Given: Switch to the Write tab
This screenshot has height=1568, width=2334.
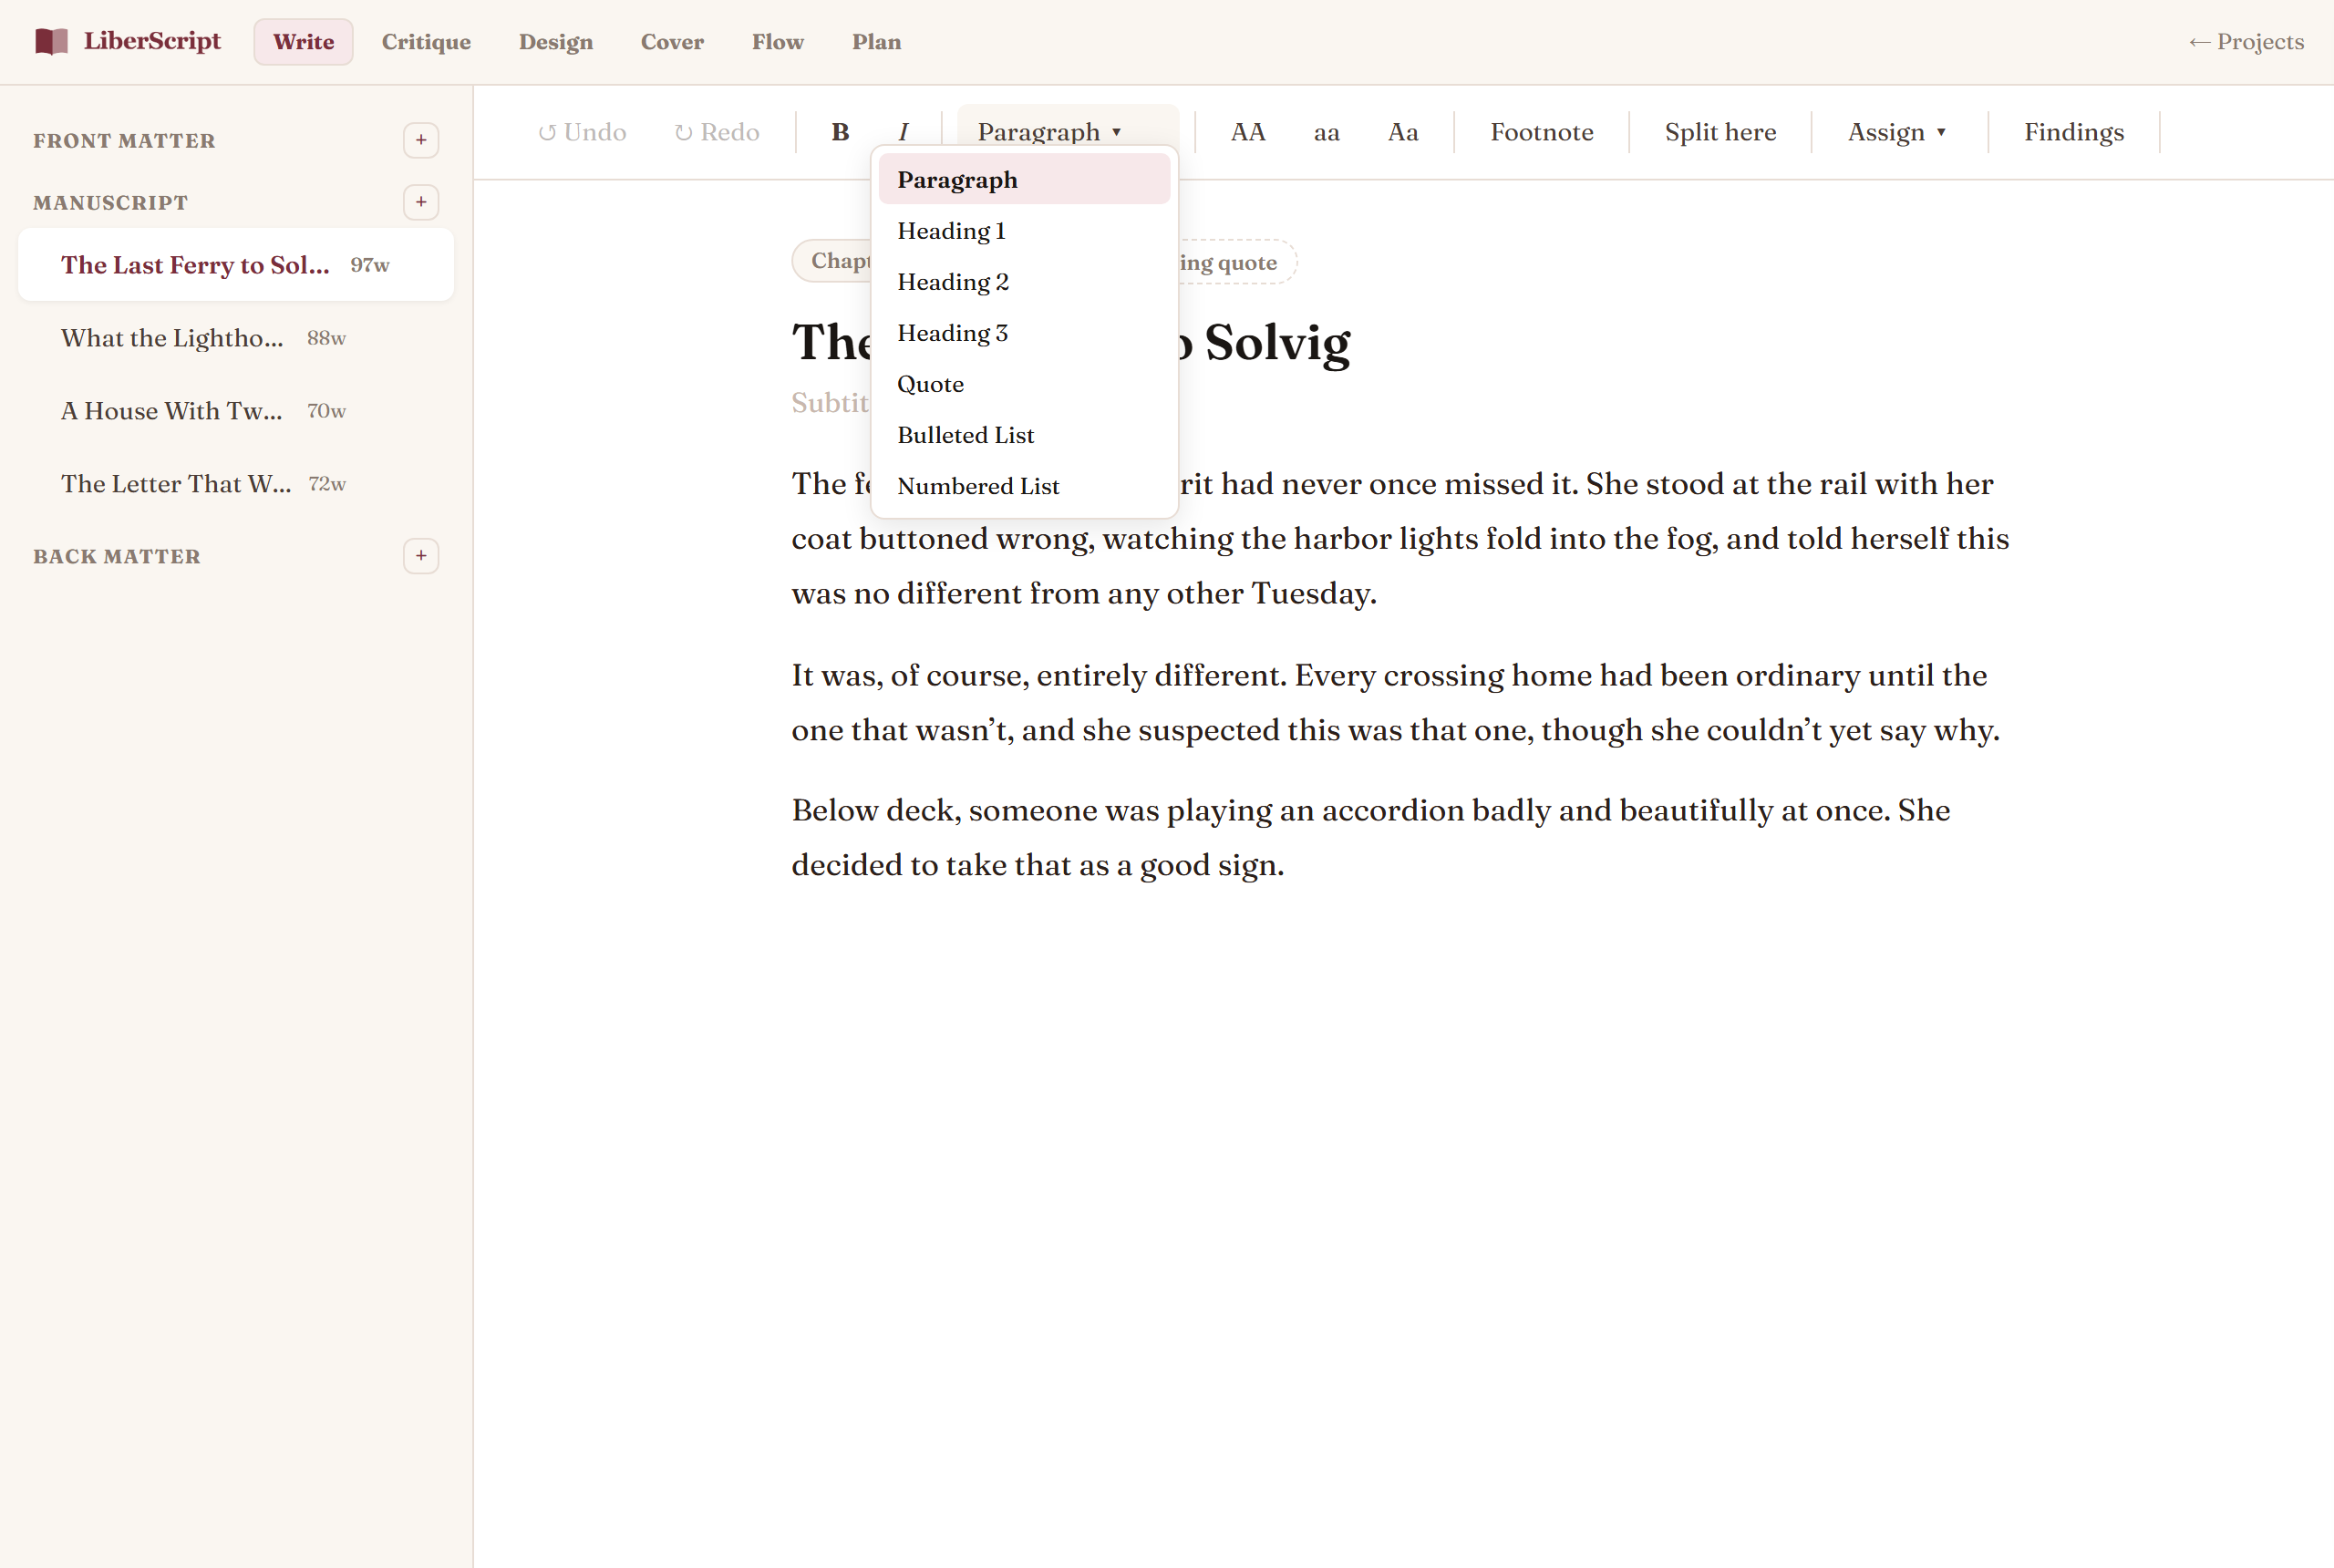Looking at the screenshot, I should pos(303,42).
